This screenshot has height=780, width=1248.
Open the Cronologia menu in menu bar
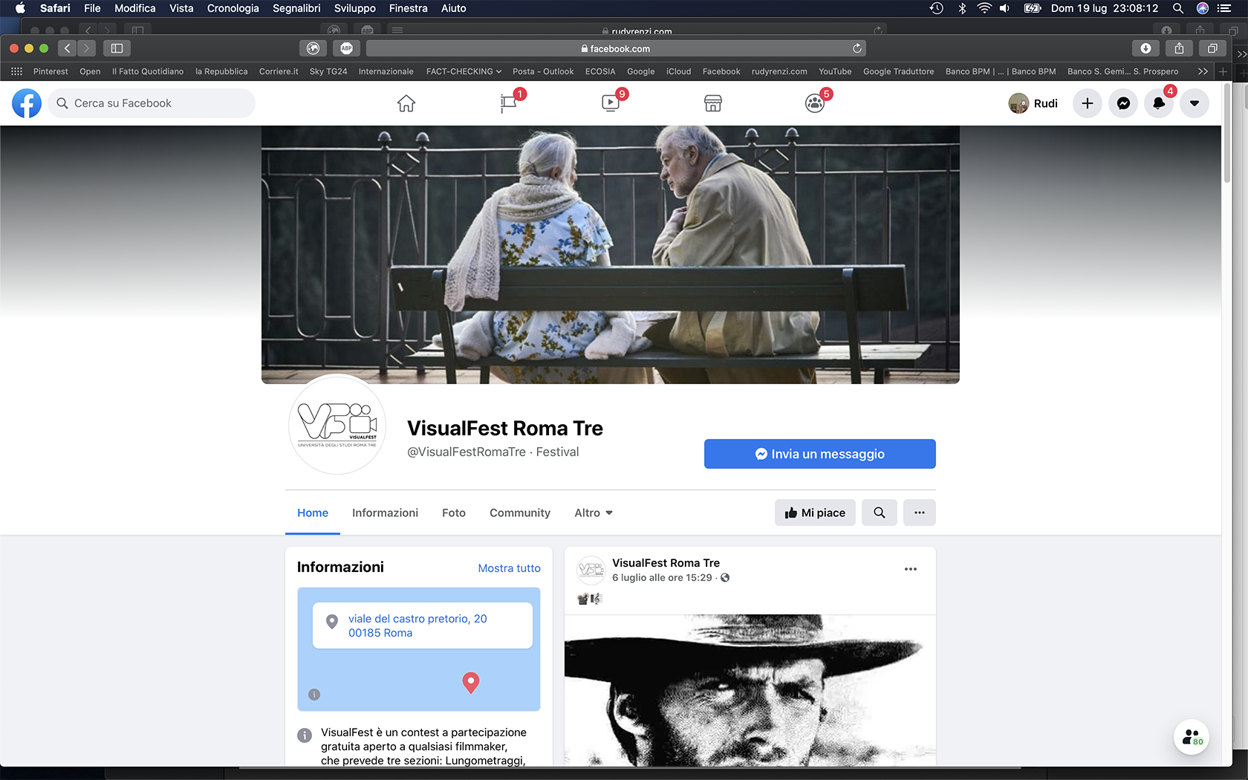[233, 8]
